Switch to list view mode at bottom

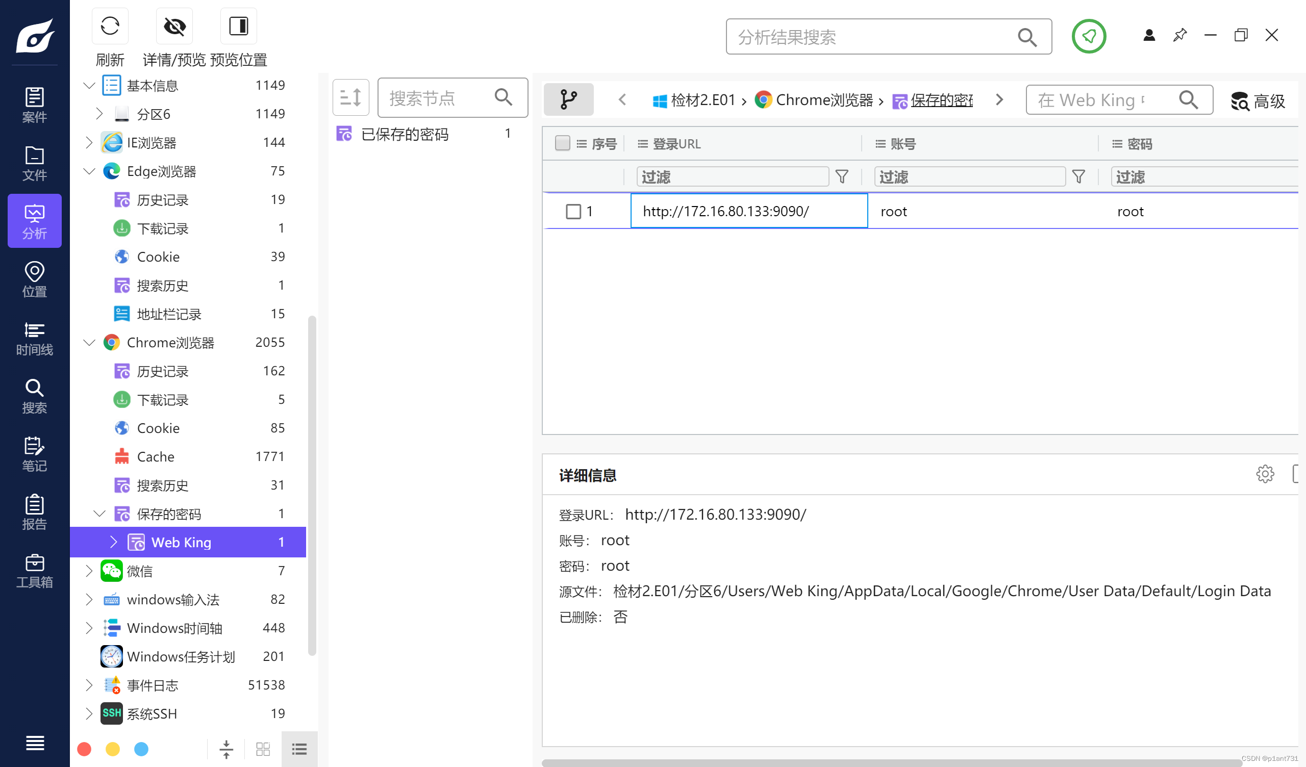click(x=299, y=749)
